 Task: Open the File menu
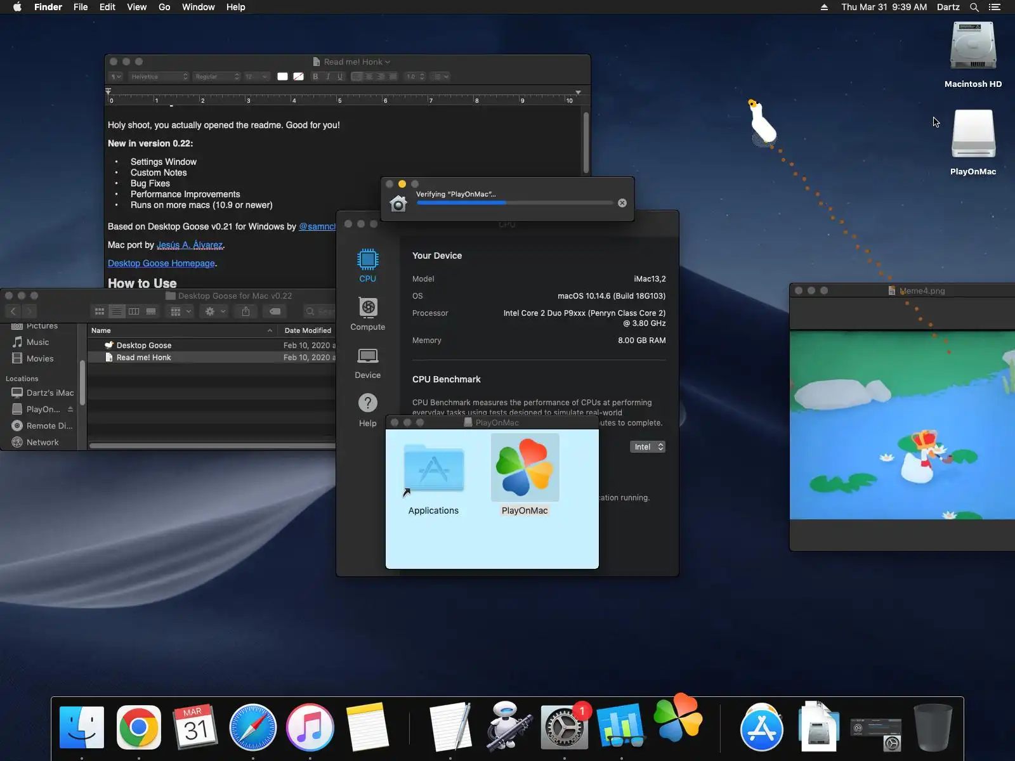click(81, 7)
